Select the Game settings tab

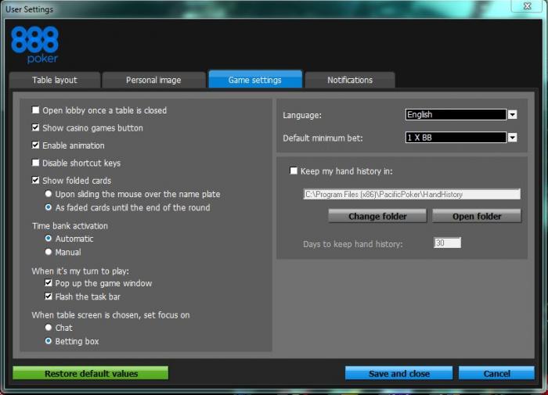click(255, 80)
